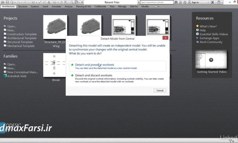Click the Help question mark icon
238x143 pixels.
coord(219,2)
